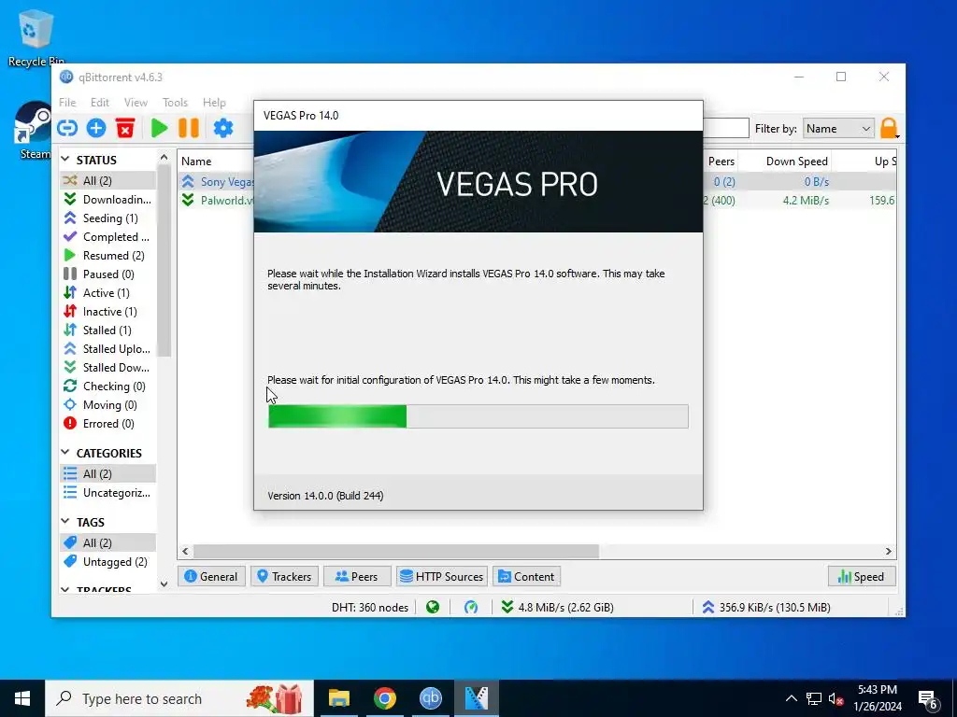Collapse the TAGS section

pyautogui.click(x=65, y=521)
